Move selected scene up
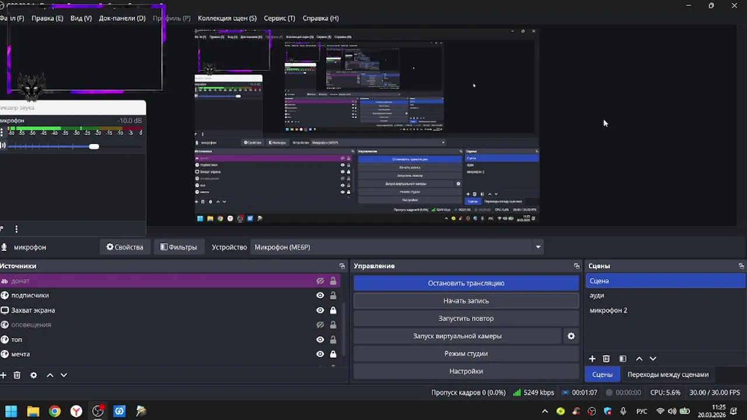 pyautogui.click(x=639, y=359)
